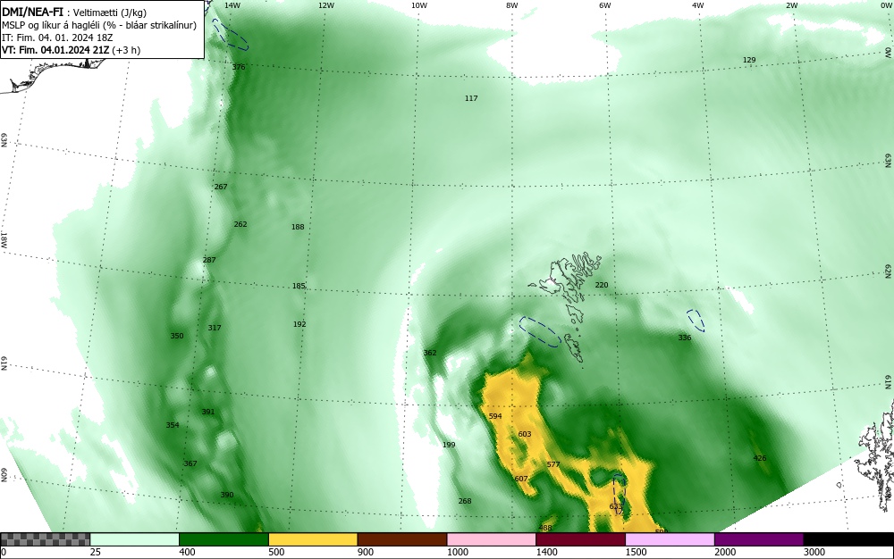The image size is (894, 559).
Task: Click the '62N' latitude label
Action: click(888, 270)
